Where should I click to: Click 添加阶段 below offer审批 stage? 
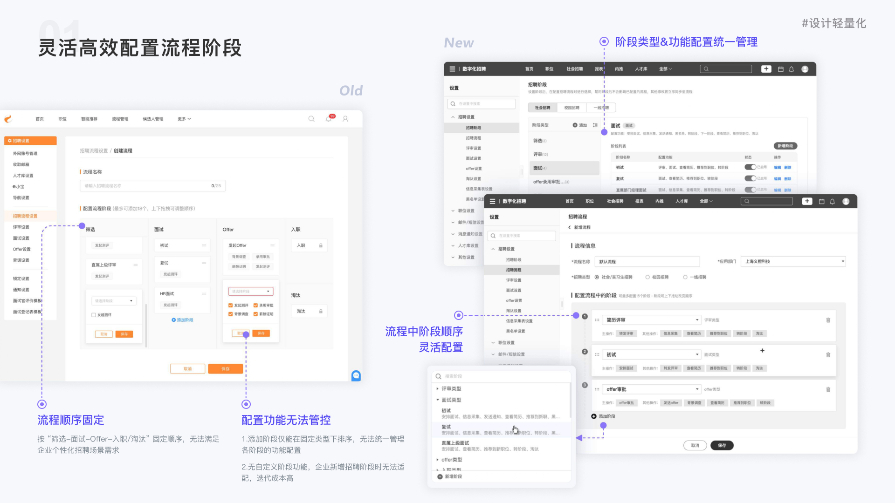603,416
